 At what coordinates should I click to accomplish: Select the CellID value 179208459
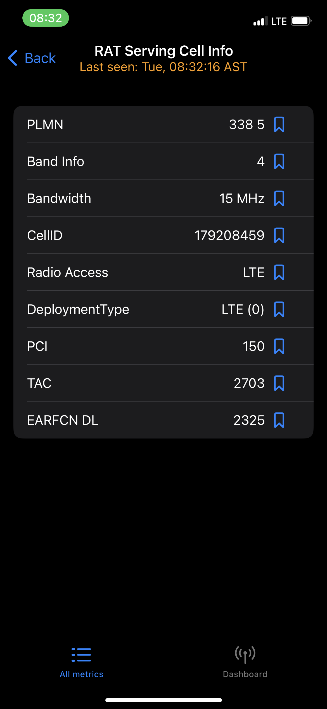click(x=229, y=235)
